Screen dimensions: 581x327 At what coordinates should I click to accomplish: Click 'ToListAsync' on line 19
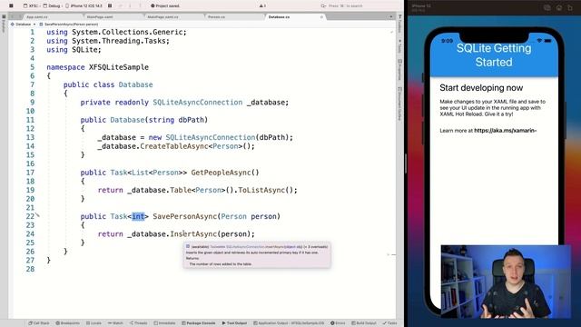pyautogui.click(x=261, y=190)
